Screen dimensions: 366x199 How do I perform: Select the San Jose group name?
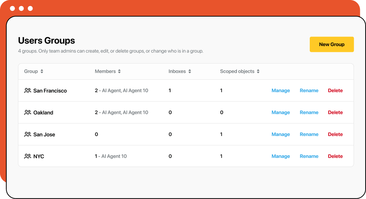click(x=44, y=135)
